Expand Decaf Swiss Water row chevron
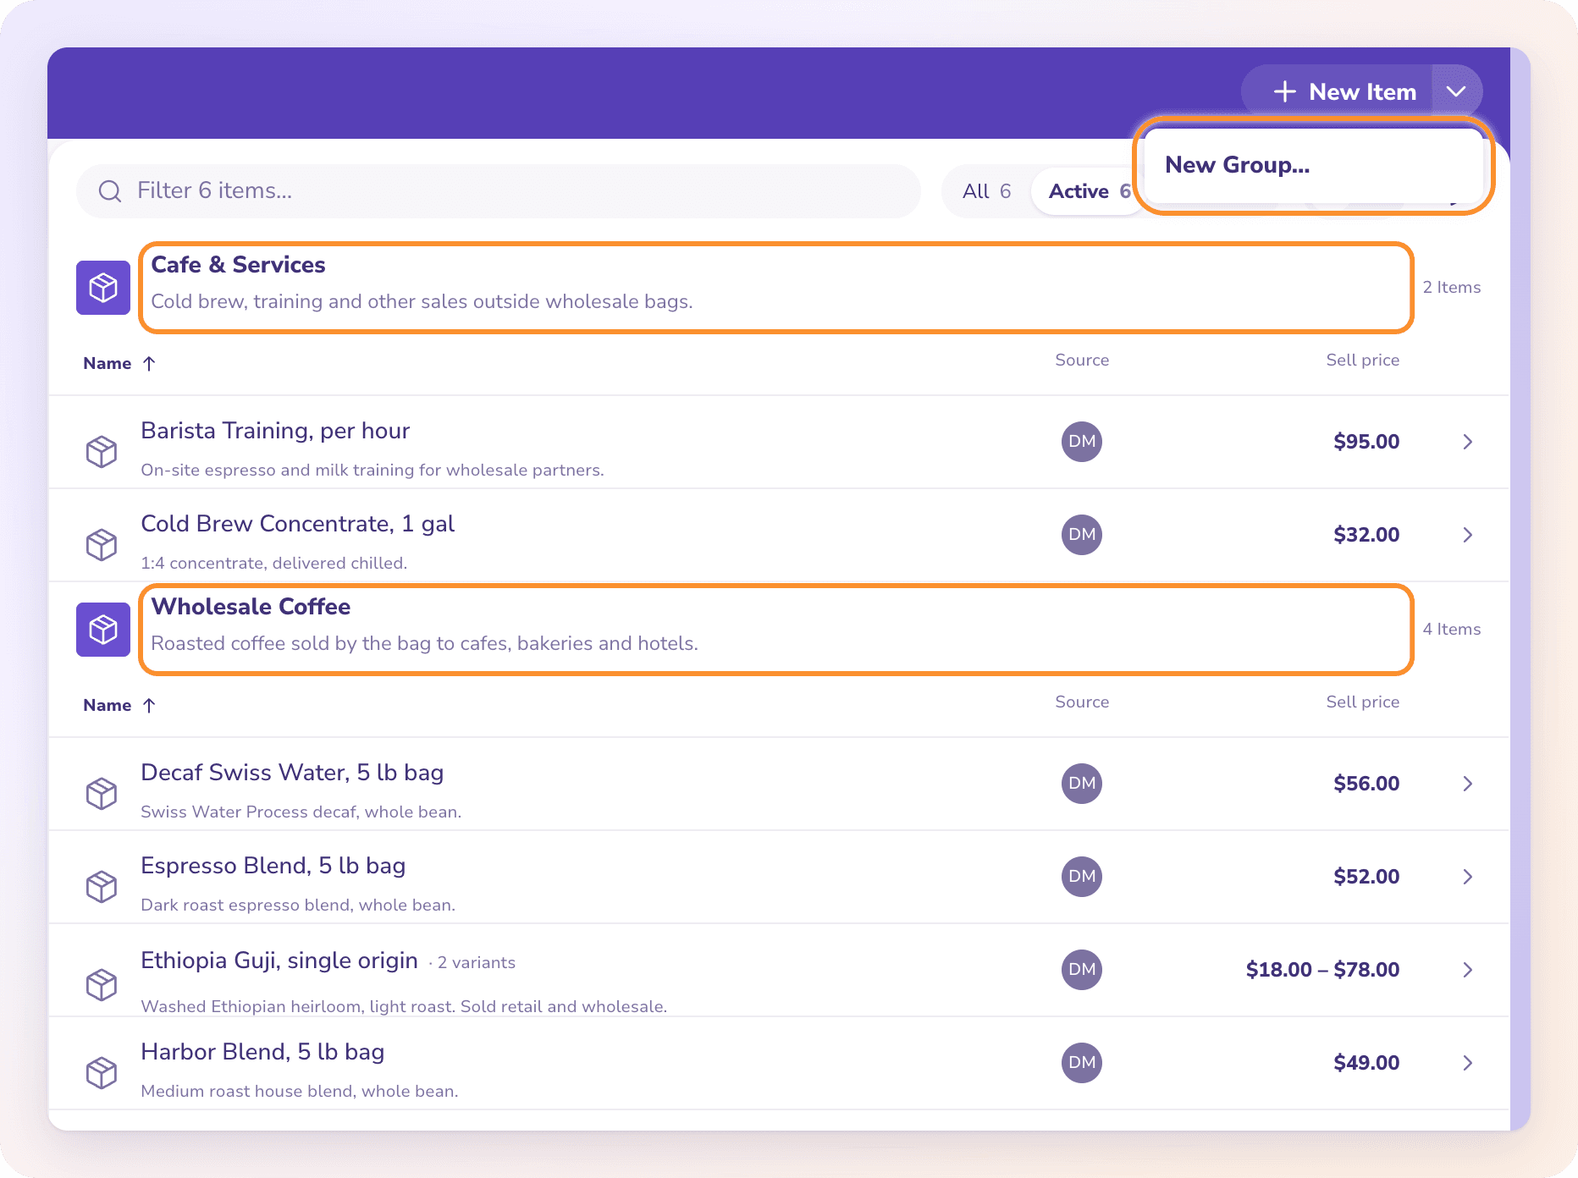 (1468, 784)
